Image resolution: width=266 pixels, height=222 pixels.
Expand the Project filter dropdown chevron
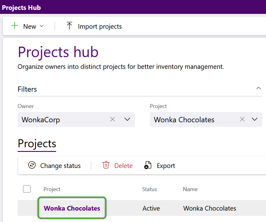coord(255,119)
